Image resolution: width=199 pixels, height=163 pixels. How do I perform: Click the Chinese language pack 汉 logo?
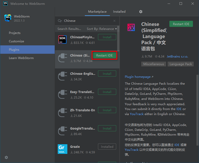pos(131,27)
